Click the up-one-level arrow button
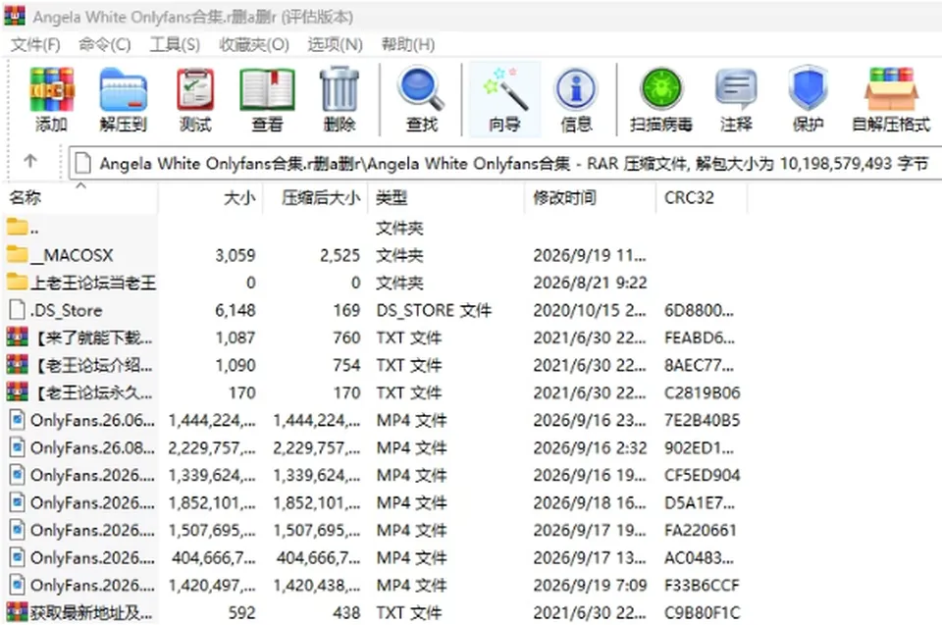Screen dimensions: 942x625 pos(30,161)
